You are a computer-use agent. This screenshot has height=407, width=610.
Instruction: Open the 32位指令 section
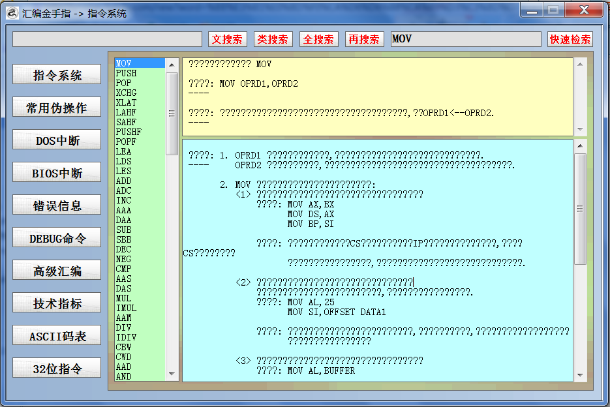coord(57,369)
